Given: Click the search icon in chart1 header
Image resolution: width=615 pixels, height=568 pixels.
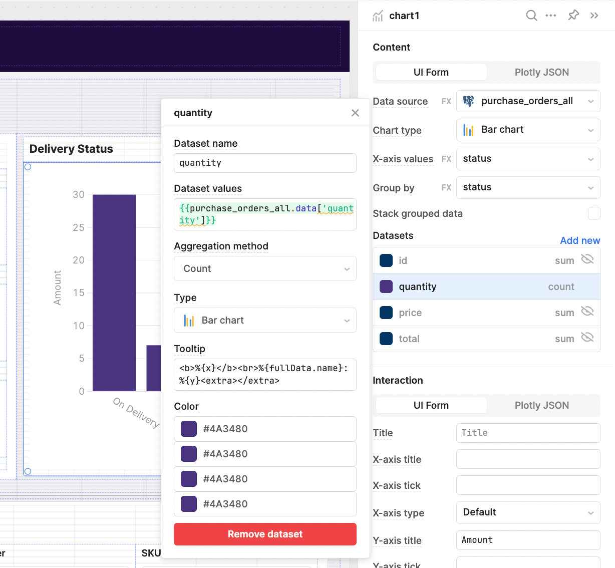Looking at the screenshot, I should (531, 16).
